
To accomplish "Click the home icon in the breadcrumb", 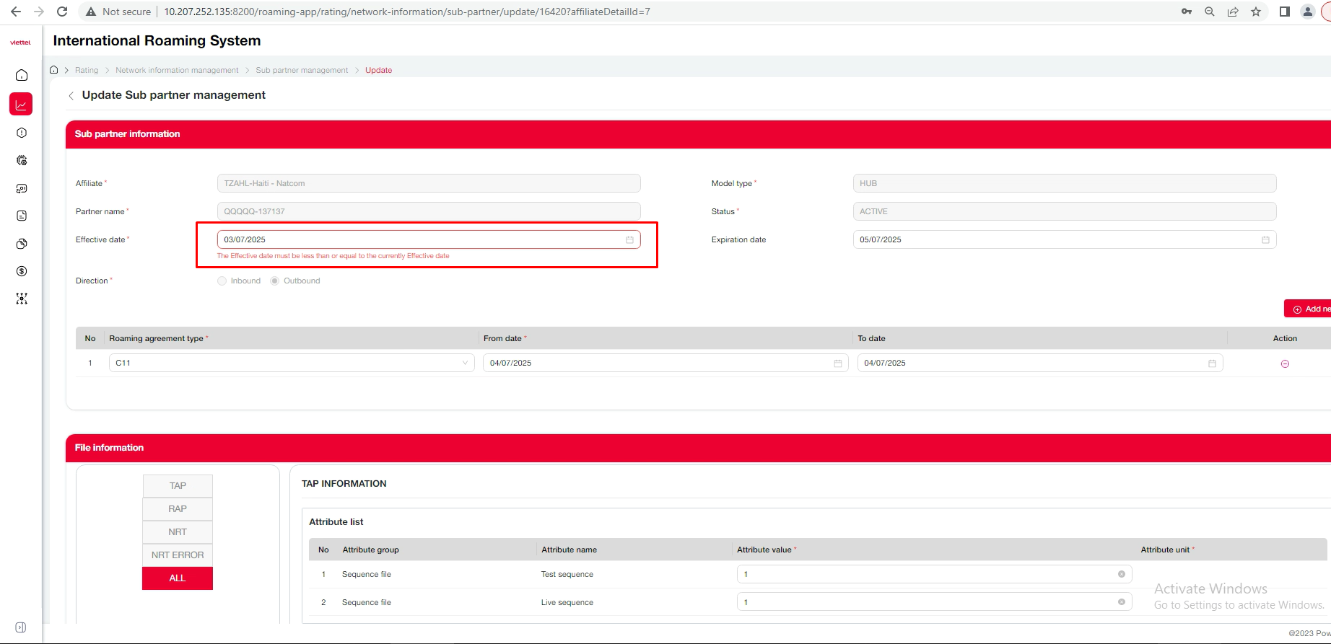I will pos(54,70).
